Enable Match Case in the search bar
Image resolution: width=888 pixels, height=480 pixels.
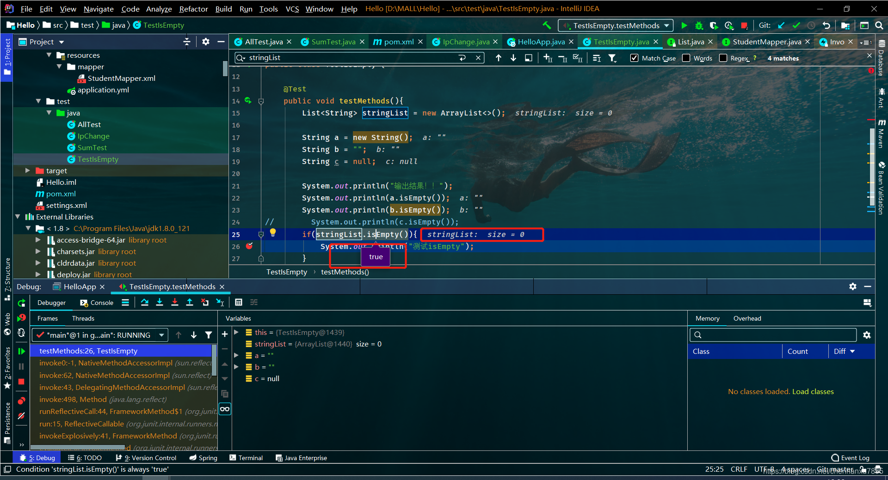click(634, 58)
